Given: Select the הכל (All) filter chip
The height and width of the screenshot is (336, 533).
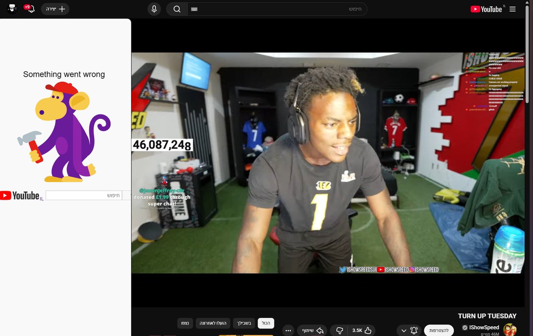Looking at the screenshot, I should point(266,323).
